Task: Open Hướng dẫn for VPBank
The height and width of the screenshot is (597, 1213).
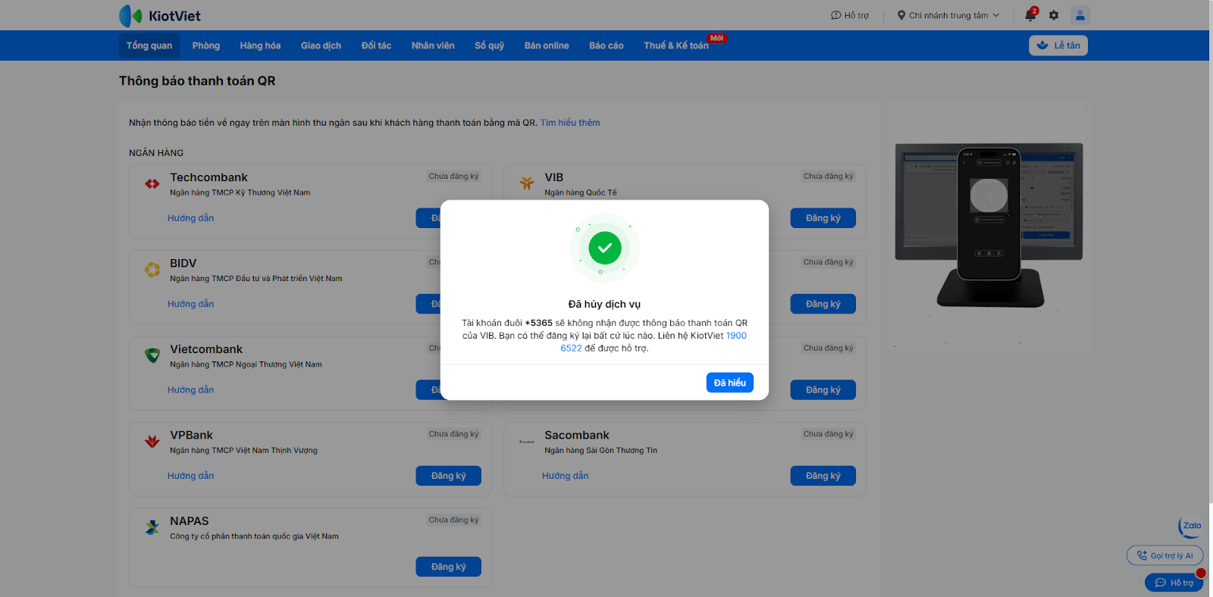Action: 191,476
